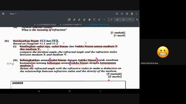Switch to tab 5_6147706305051100203

pos(46,25)
